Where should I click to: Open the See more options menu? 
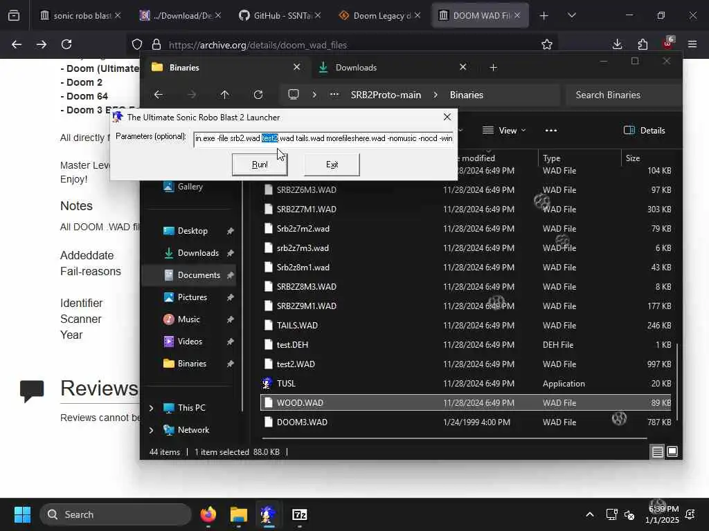pos(550,131)
